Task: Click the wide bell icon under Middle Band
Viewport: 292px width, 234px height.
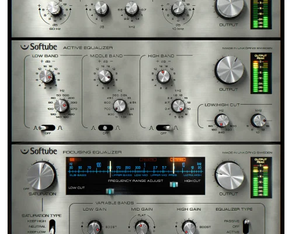Action: point(118,128)
